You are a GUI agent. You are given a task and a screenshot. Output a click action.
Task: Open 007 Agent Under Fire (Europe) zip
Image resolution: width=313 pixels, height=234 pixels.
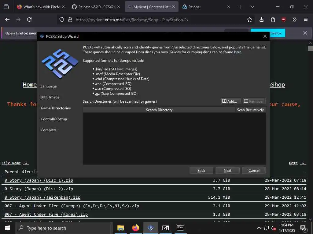pyautogui.click(x=72, y=206)
